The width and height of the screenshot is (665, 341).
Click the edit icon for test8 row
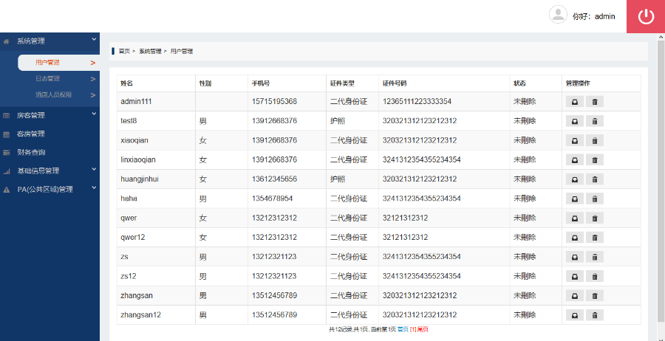[x=573, y=120]
